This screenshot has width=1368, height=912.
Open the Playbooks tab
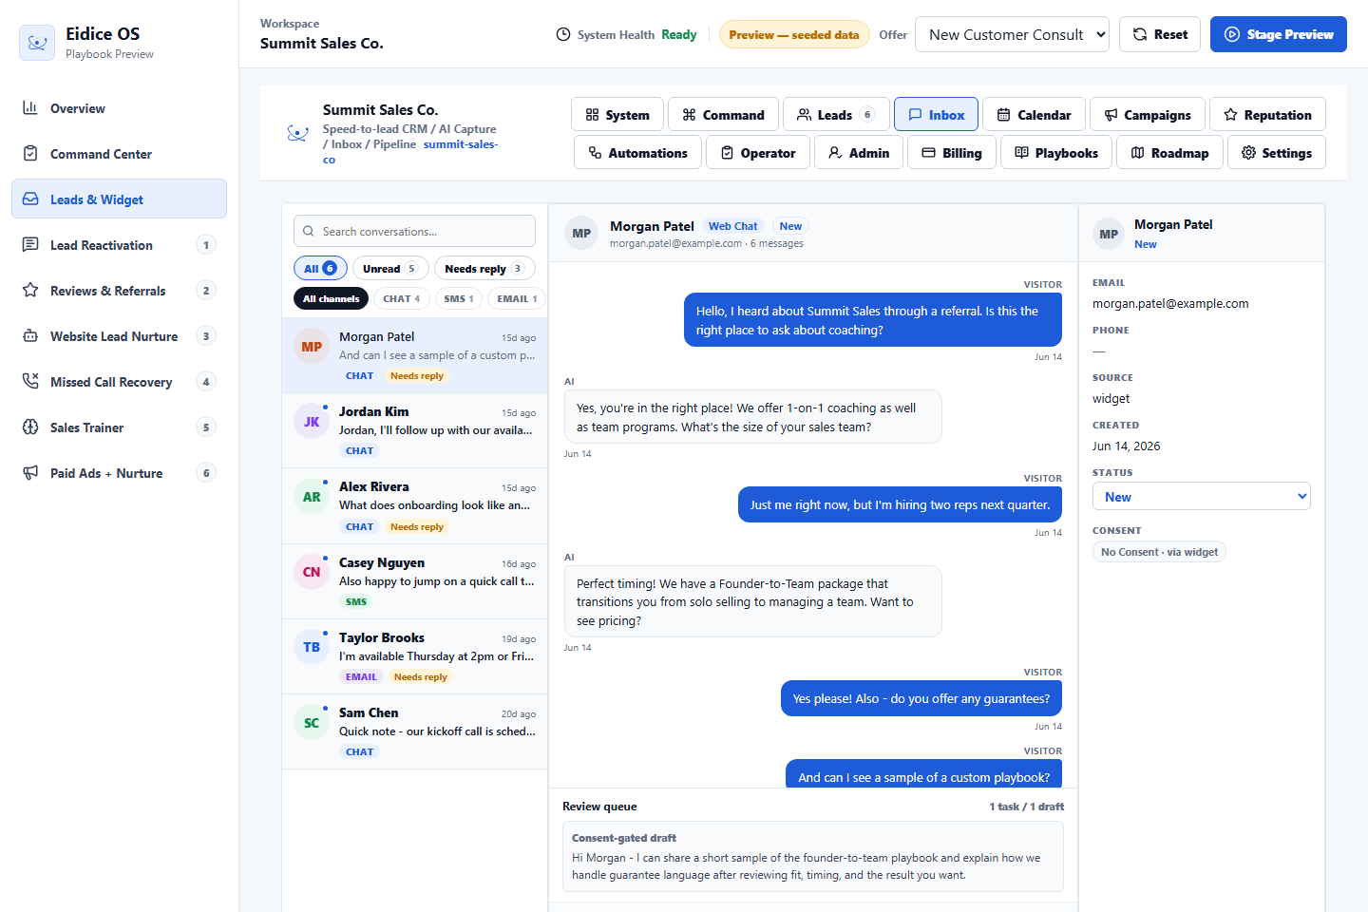pyautogui.click(x=1056, y=153)
